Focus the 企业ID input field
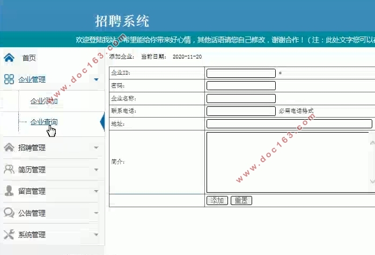 click(x=241, y=73)
